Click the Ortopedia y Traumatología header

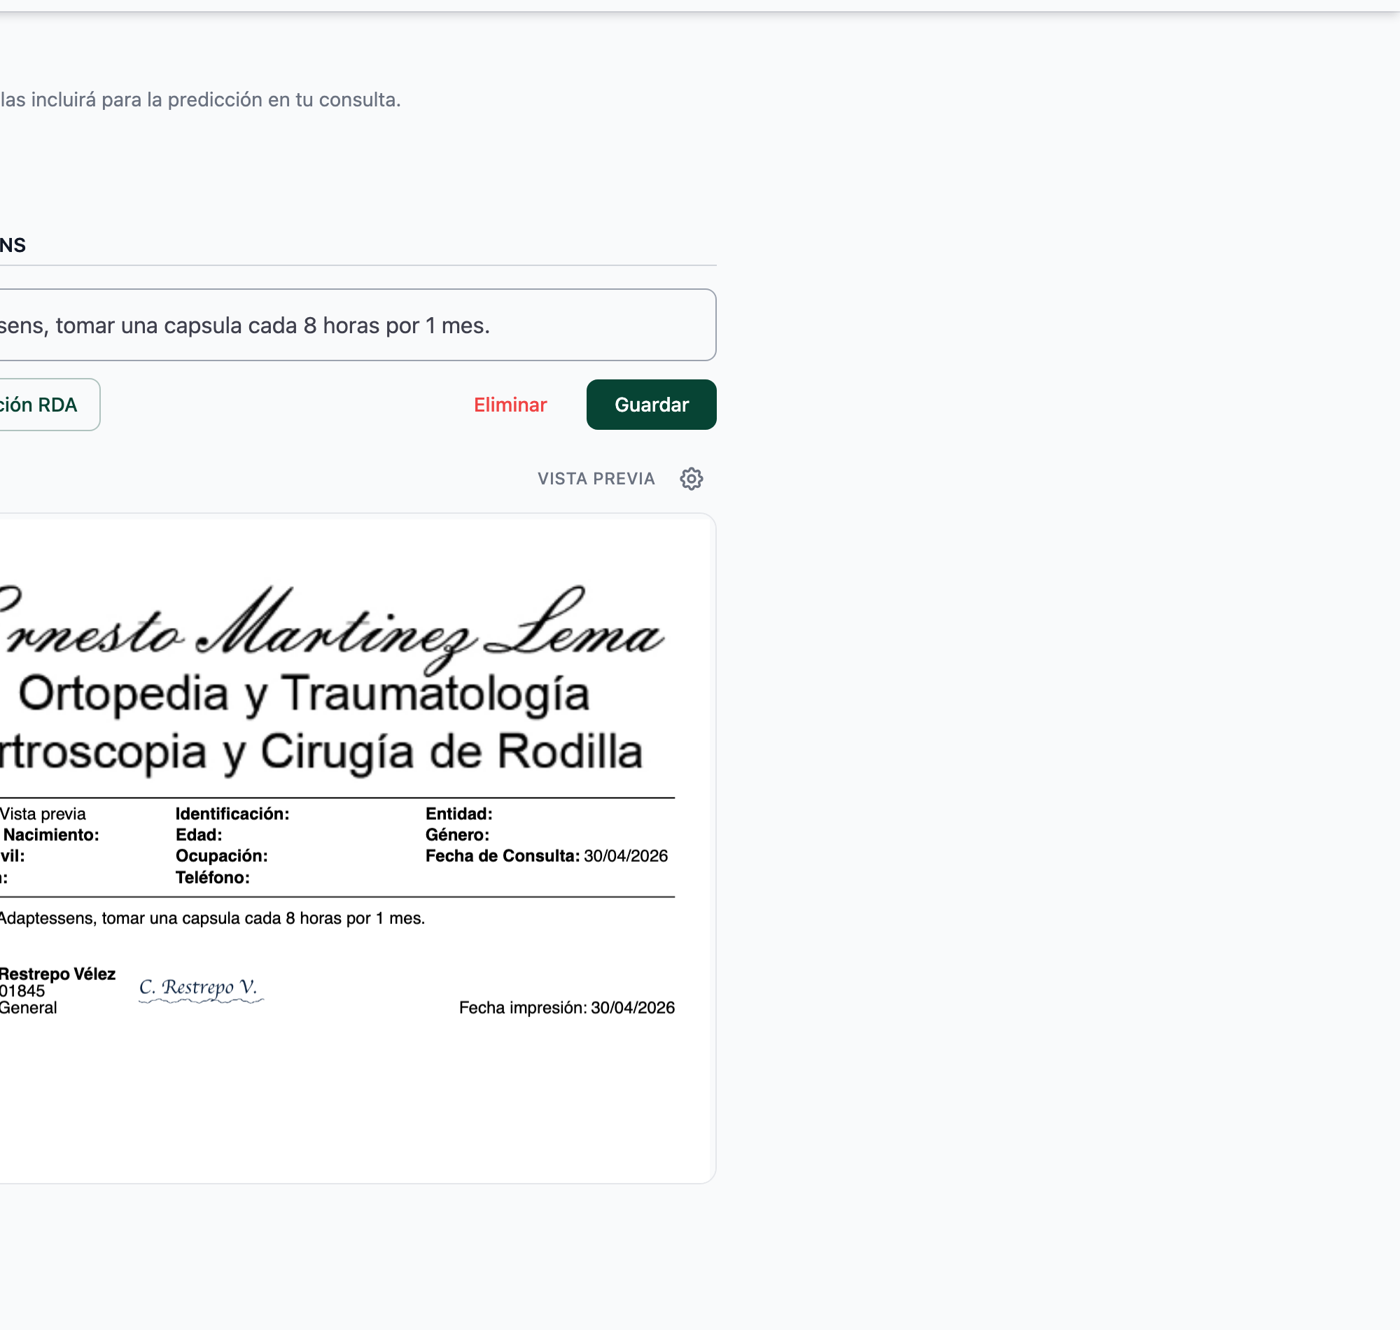(303, 694)
